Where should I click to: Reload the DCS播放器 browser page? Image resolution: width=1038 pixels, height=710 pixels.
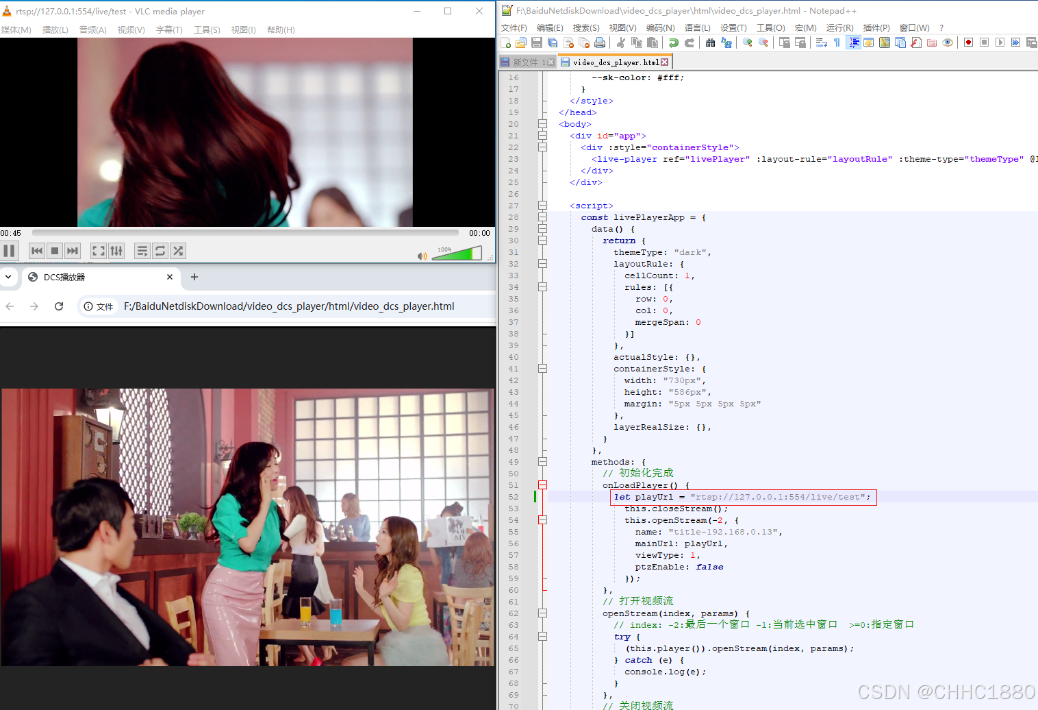[59, 306]
